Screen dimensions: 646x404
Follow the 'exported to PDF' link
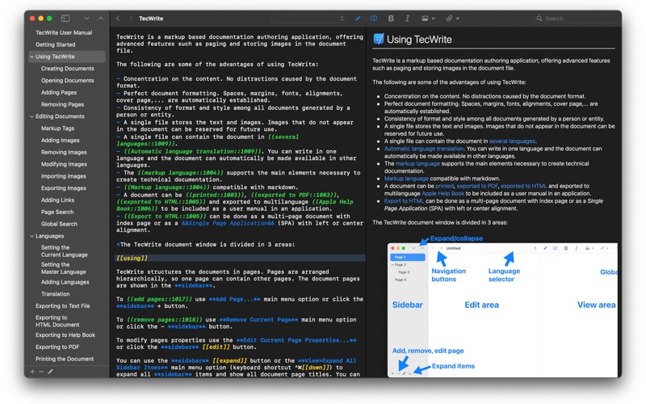[x=477, y=186]
